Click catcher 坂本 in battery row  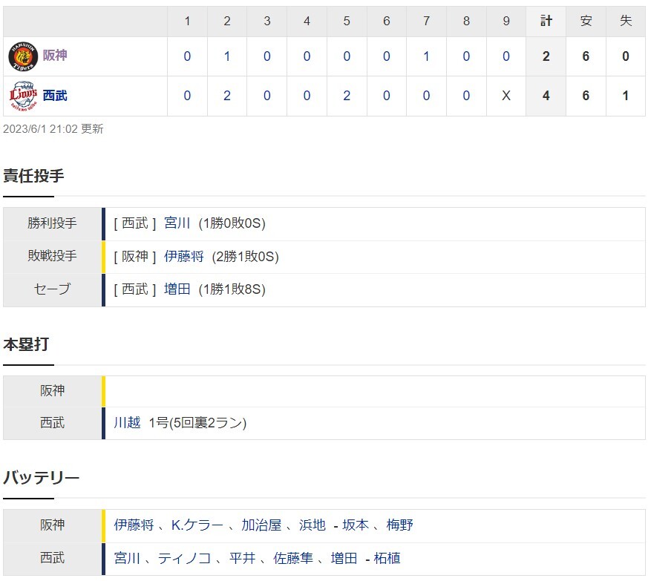click(356, 525)
